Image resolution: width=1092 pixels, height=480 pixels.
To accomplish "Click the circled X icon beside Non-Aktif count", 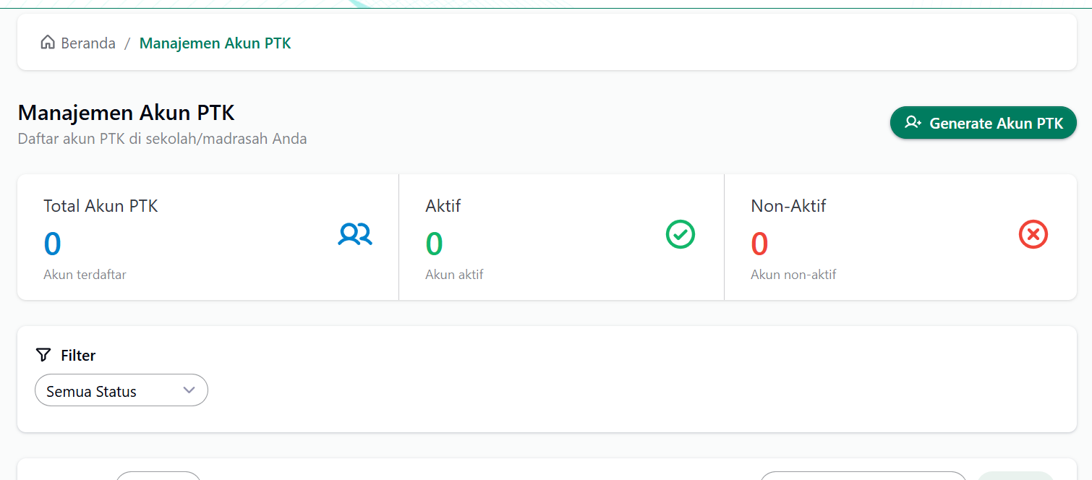I will [1033, 234].
